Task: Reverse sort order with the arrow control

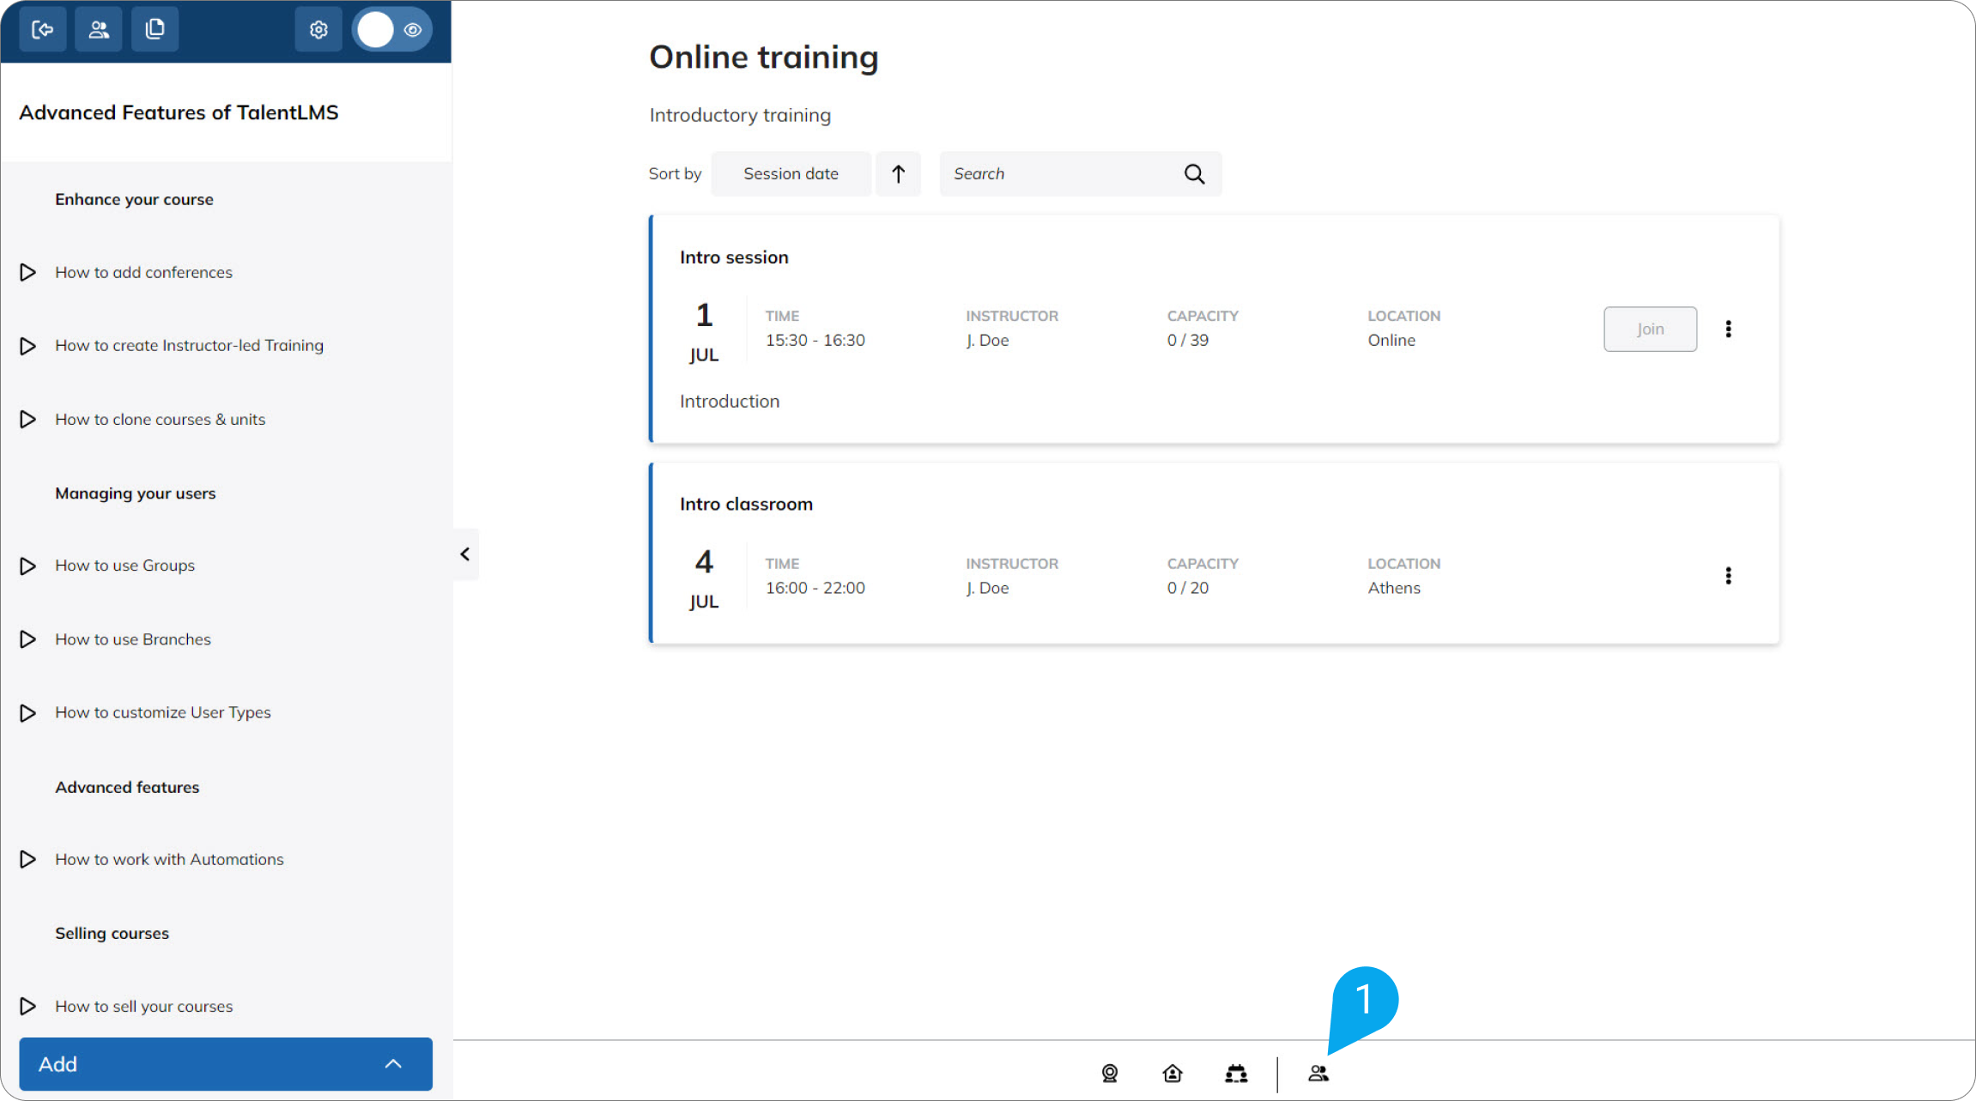Action: tap(898, 173)
